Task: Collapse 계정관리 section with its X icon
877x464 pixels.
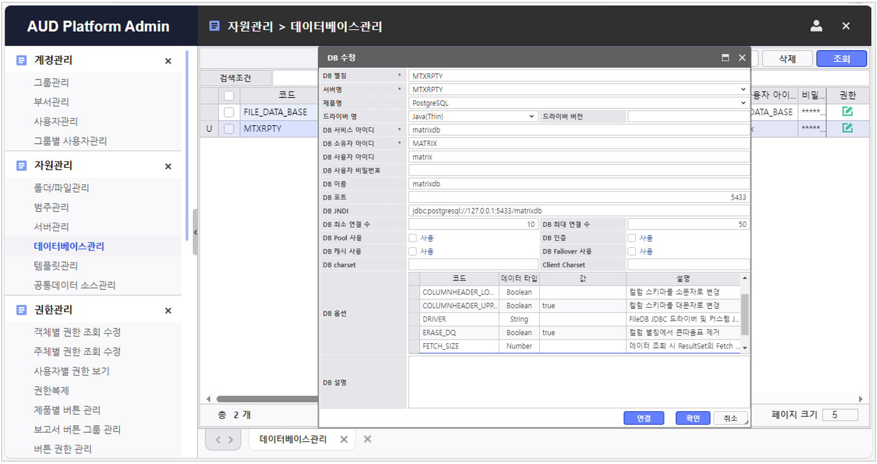Action: pyautogui.click(x=168, y=61)
